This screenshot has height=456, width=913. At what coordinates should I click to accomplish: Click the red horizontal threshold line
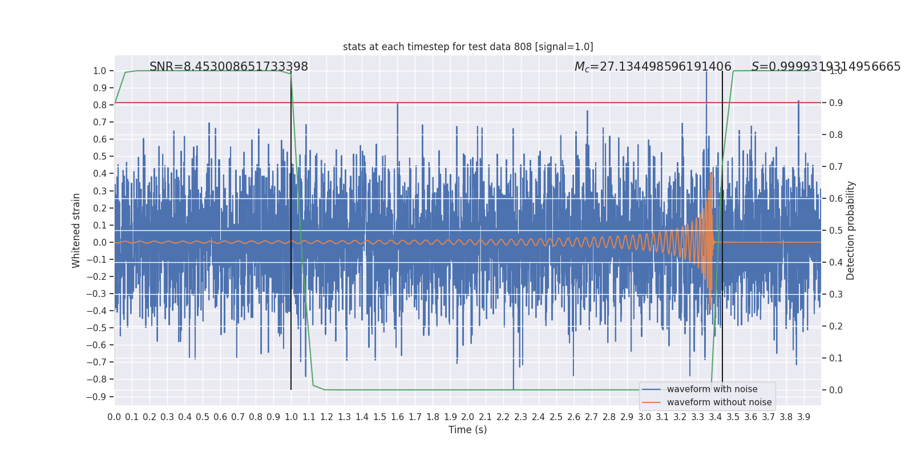(468, 103)
